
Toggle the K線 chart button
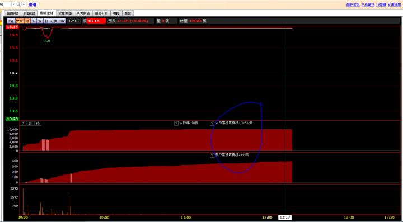click(11, 21)
